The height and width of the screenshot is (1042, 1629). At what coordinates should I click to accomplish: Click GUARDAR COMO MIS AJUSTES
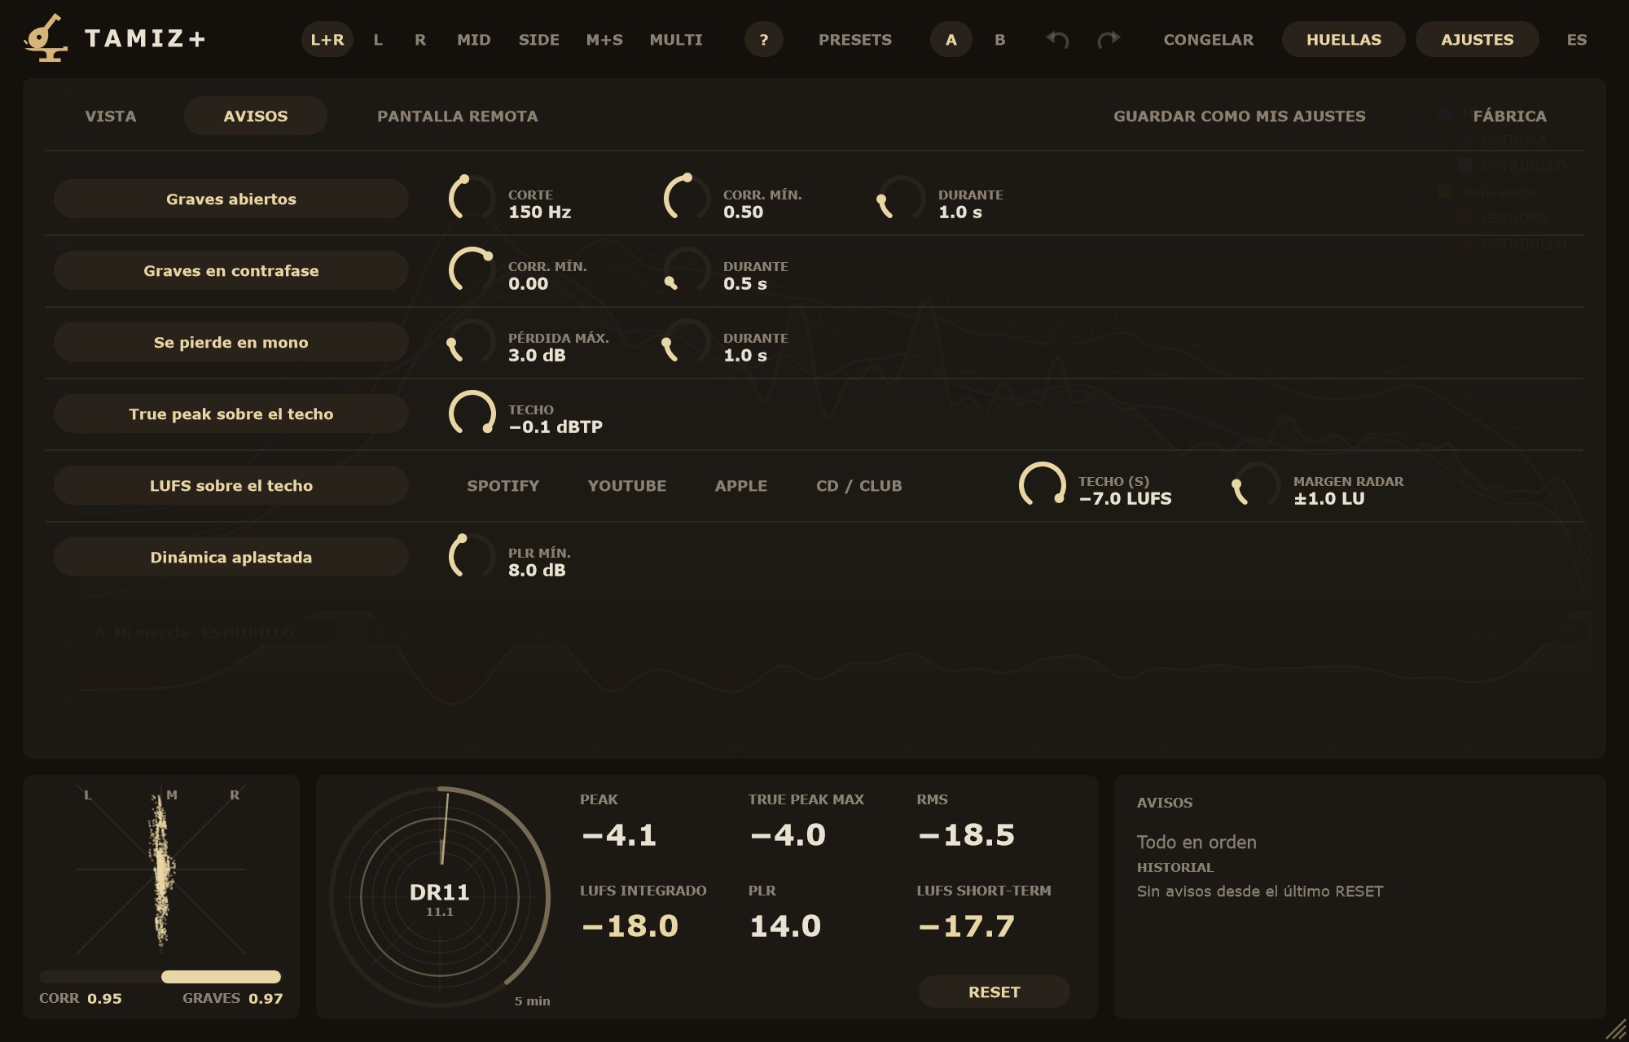tap(1240, 116)
